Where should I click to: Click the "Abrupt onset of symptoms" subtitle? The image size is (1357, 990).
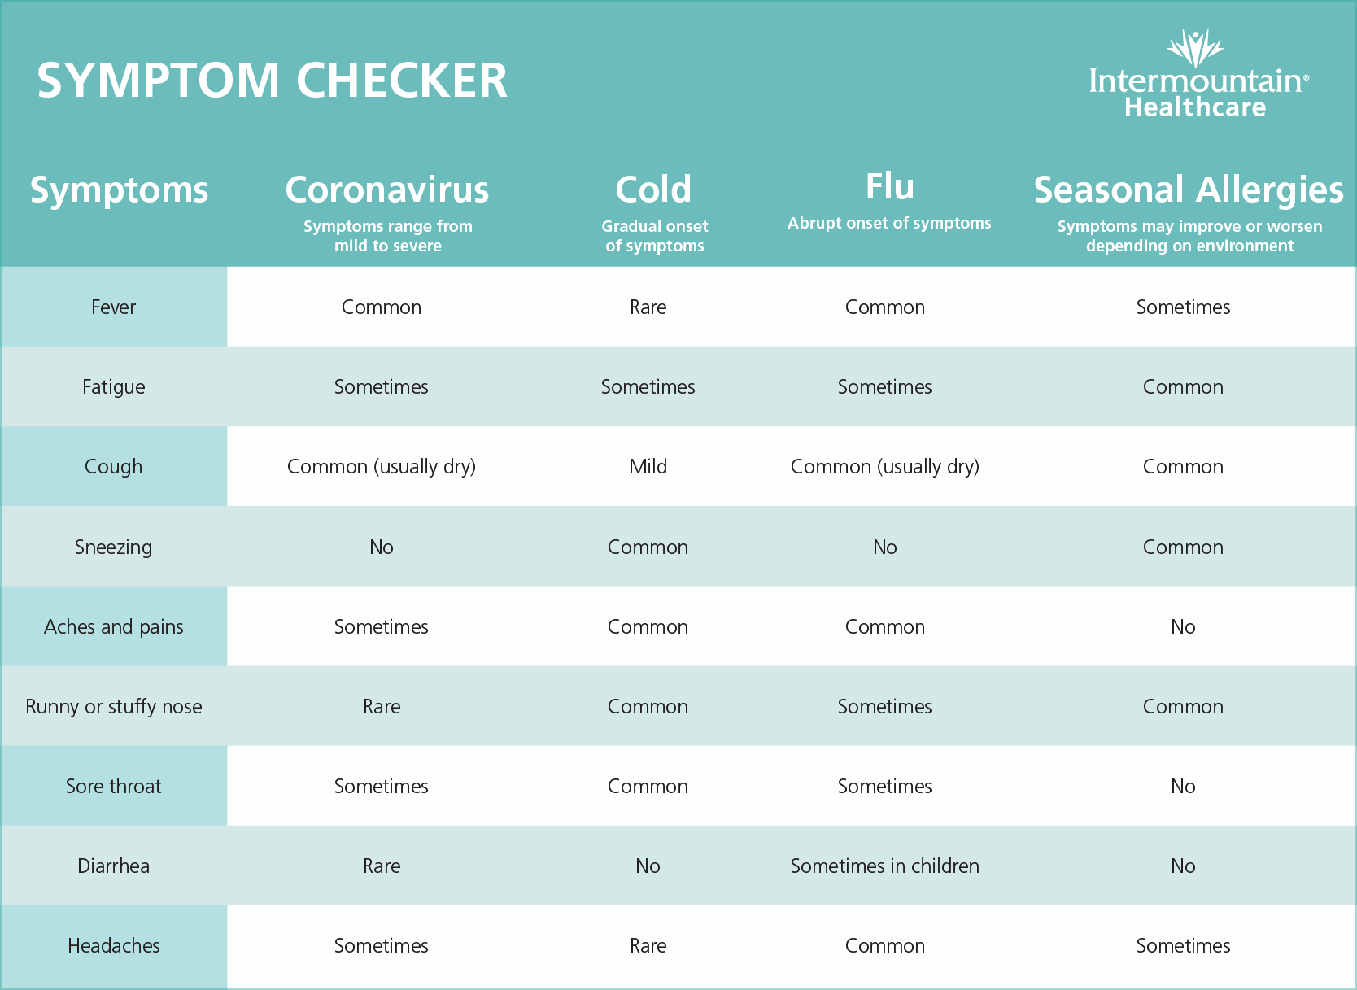point(889,223)
